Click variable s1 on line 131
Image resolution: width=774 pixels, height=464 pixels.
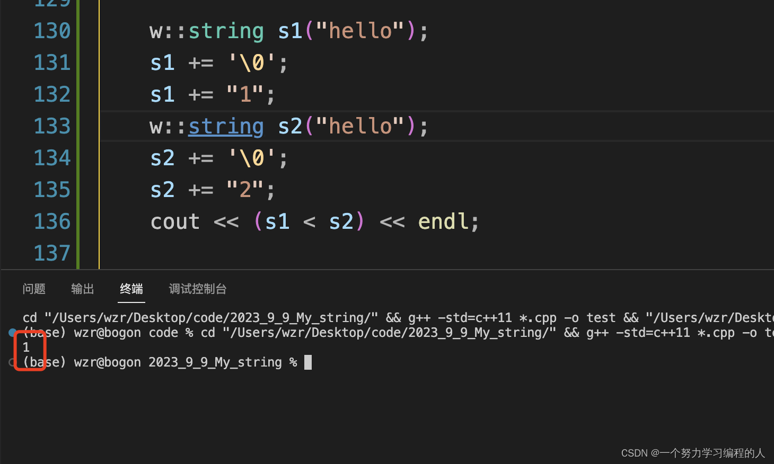coord(162,63)
